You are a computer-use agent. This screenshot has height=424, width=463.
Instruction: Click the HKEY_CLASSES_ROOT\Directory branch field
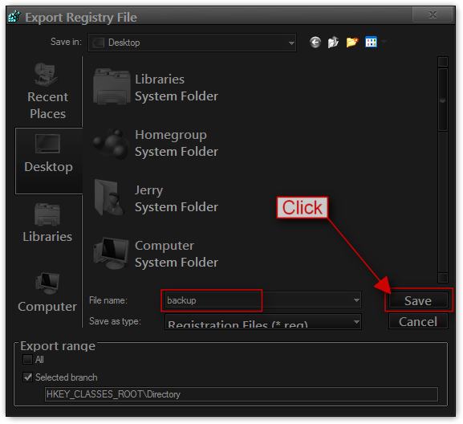tap(242, 394)
